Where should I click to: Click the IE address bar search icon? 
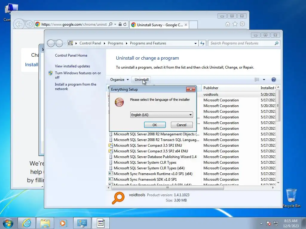[x=111, y=24]
